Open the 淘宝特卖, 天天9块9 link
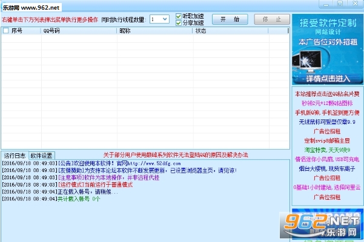Image resolution: width=364 pixels, height=242 pixels. pyautogui.click(x=327, y=150)
